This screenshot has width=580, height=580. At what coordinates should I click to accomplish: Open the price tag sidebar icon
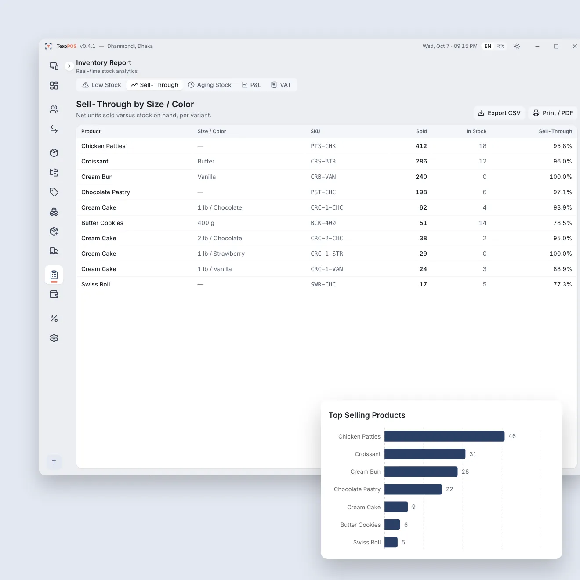[x=54, y=192]
